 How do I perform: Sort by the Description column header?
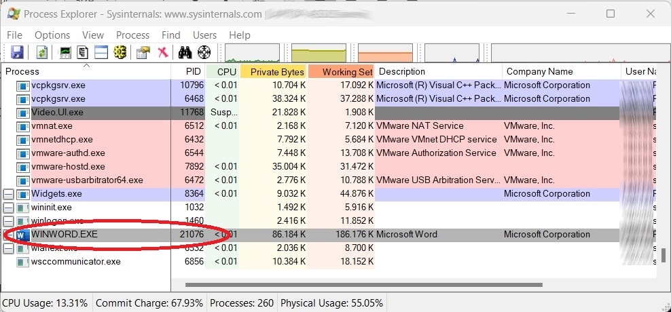pyautogui.click(x=439, y=71)
